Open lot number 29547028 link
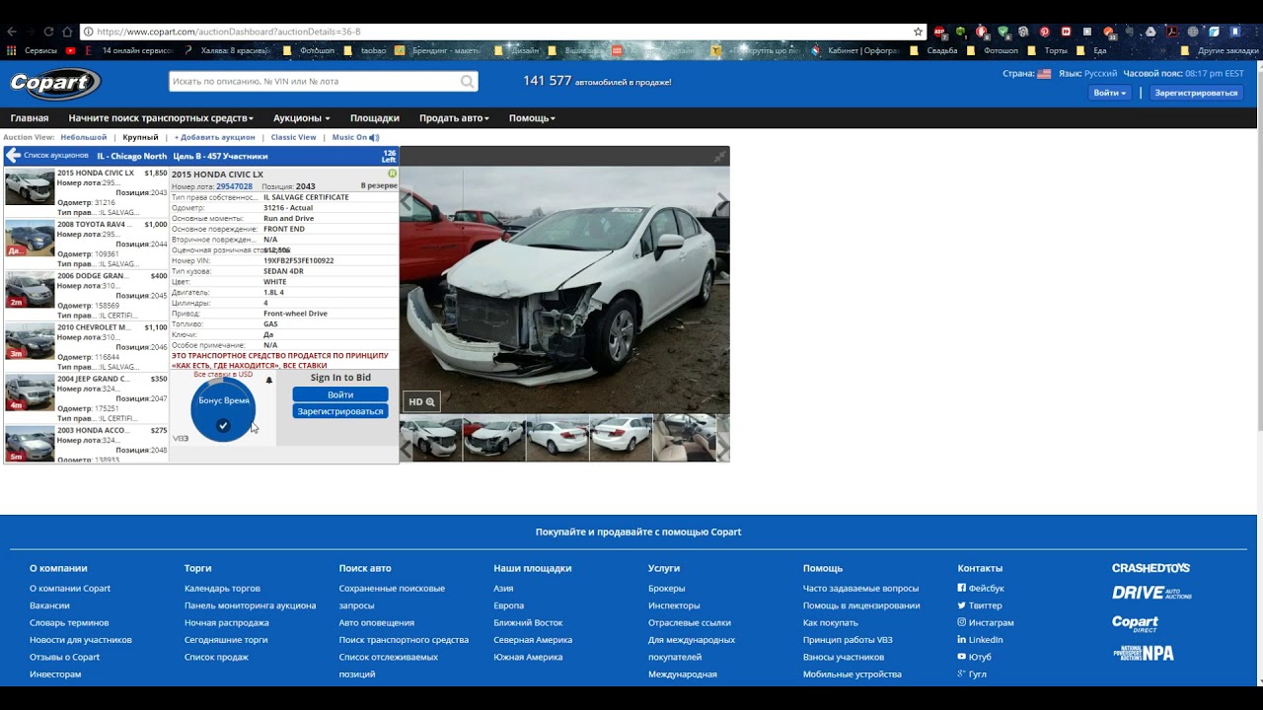1263x710 pixels. click(234, 186)
